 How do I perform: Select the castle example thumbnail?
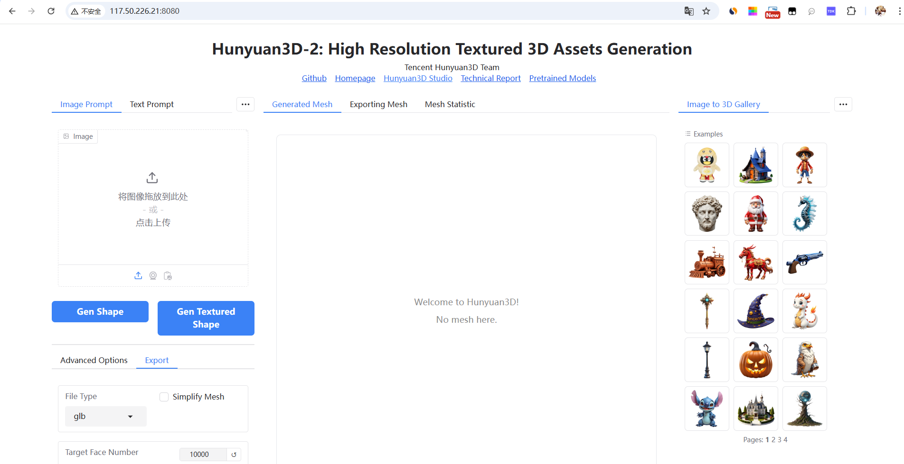[x=756, y=409]
